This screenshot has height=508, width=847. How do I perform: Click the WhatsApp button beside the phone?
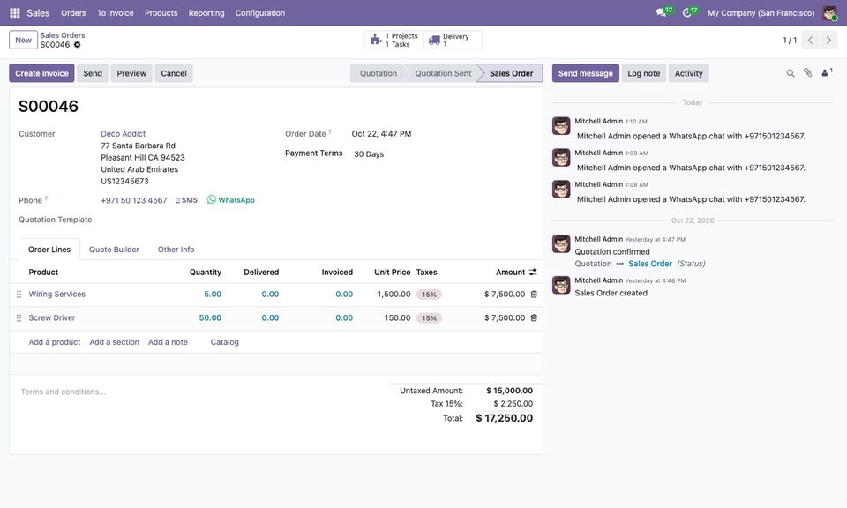[x=230, y=199]
